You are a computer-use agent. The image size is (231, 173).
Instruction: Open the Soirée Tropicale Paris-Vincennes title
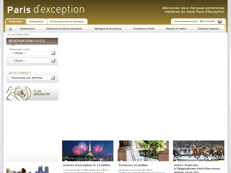tap(197, 167)
